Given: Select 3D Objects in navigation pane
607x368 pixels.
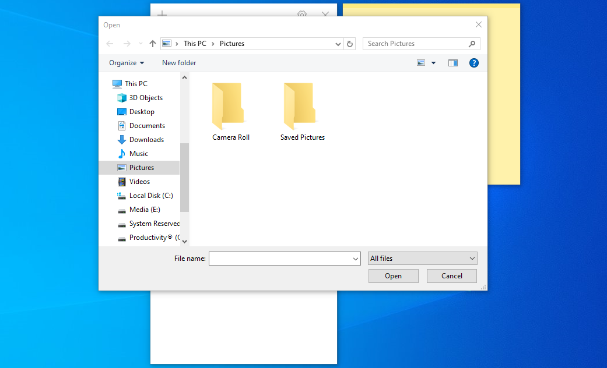Looking at the screenshot, I should [146, 98].
